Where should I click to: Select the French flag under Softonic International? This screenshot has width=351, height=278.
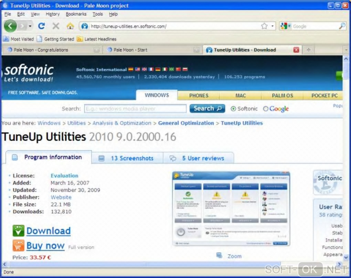click(151, 69)
